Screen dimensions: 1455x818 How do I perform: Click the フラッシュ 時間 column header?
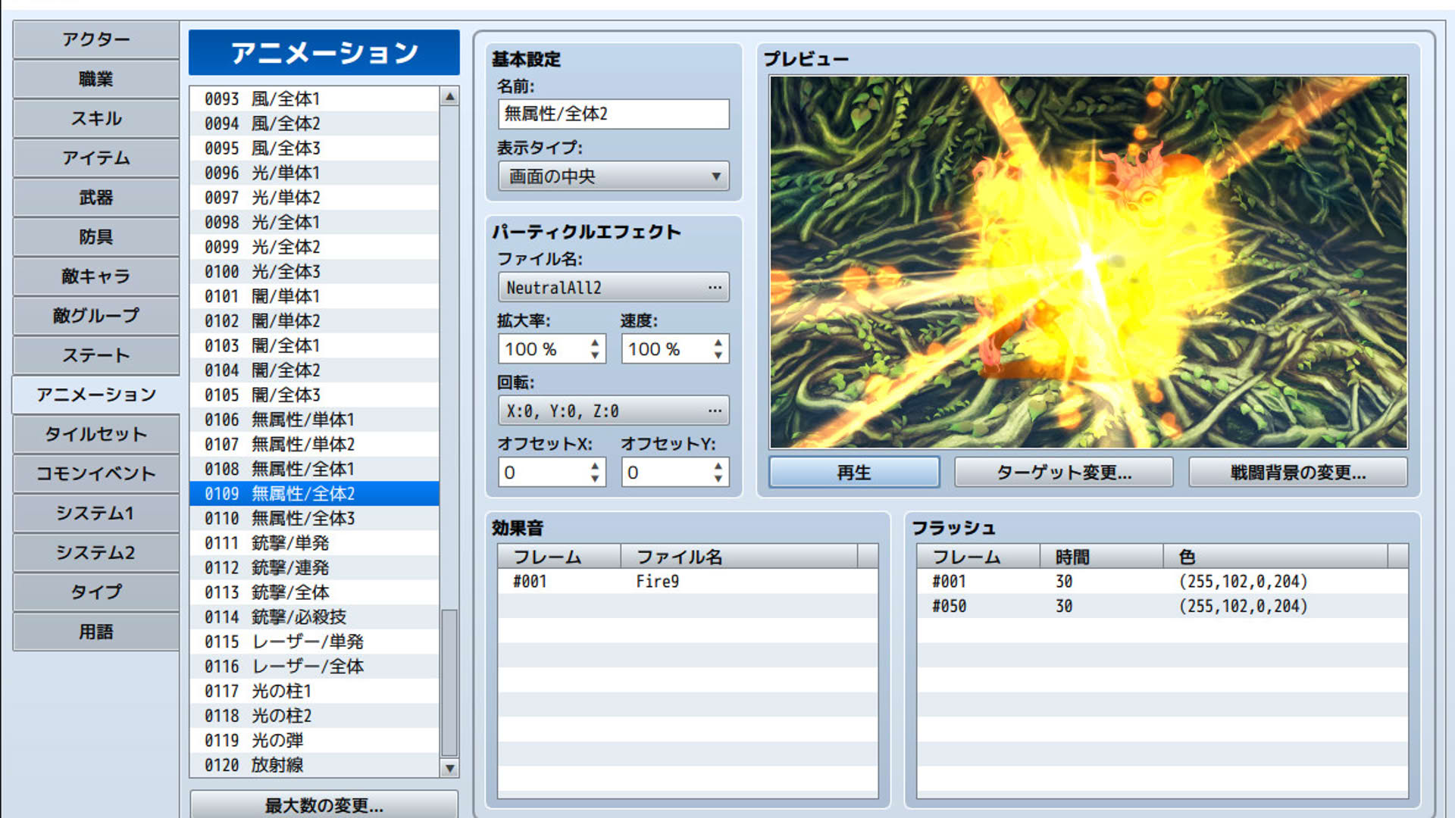(1101, 557)
